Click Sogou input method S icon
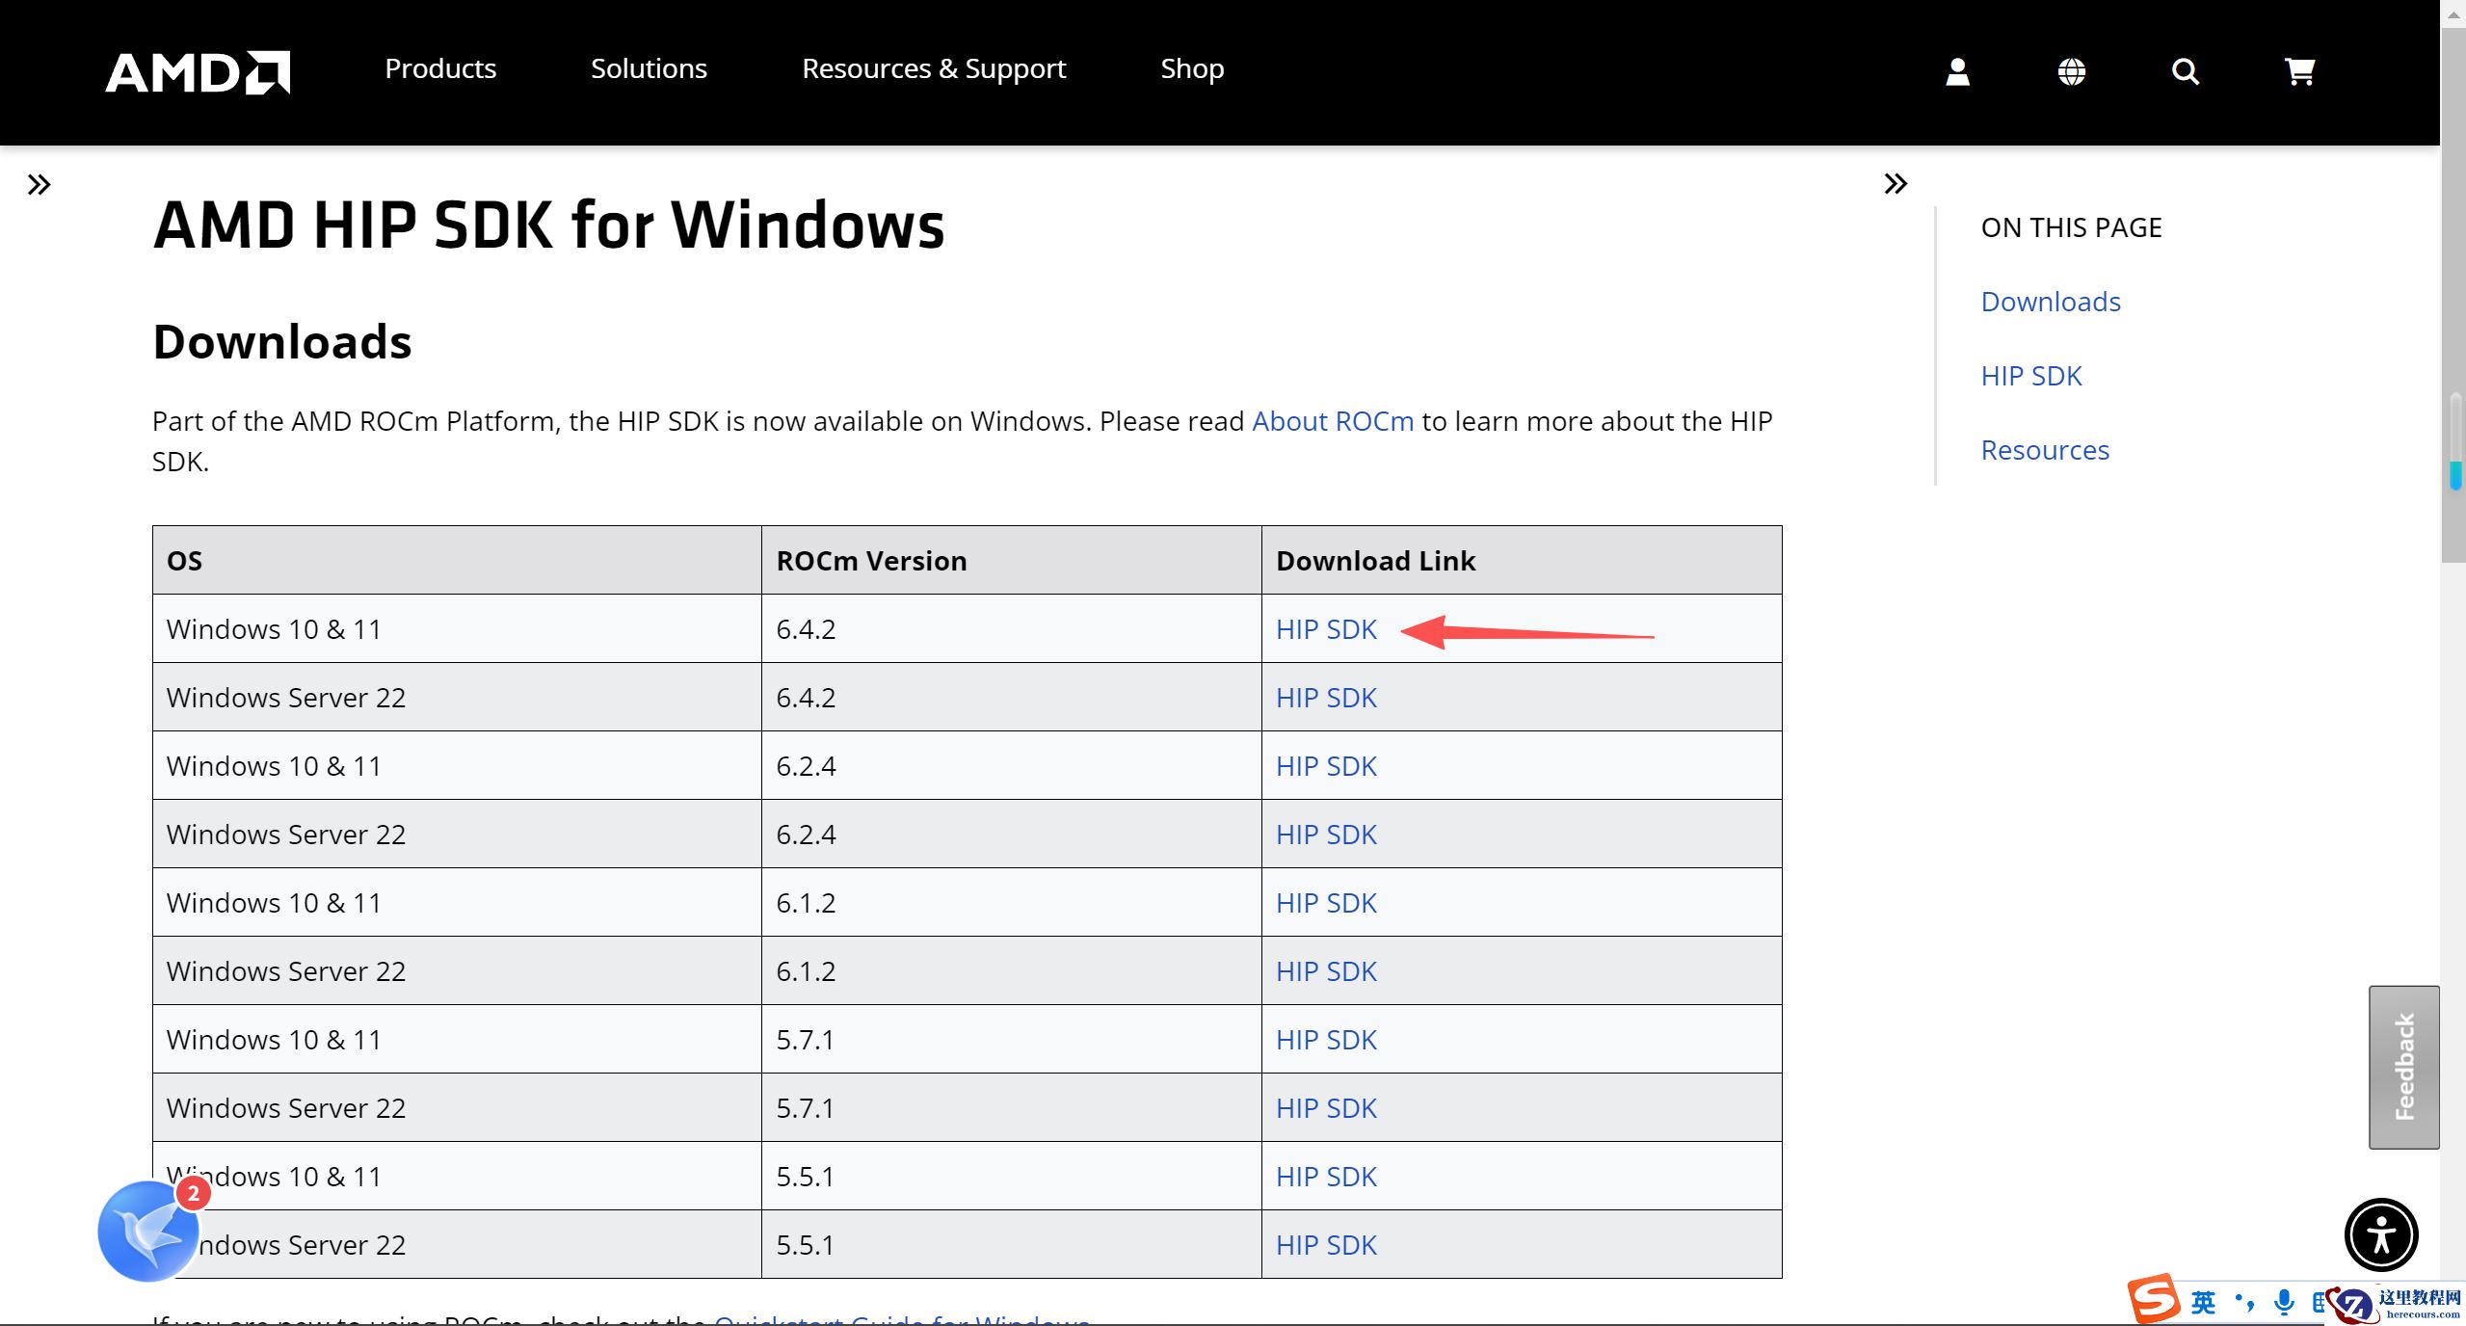2466x1326 pixels. coord(2153,1299)
